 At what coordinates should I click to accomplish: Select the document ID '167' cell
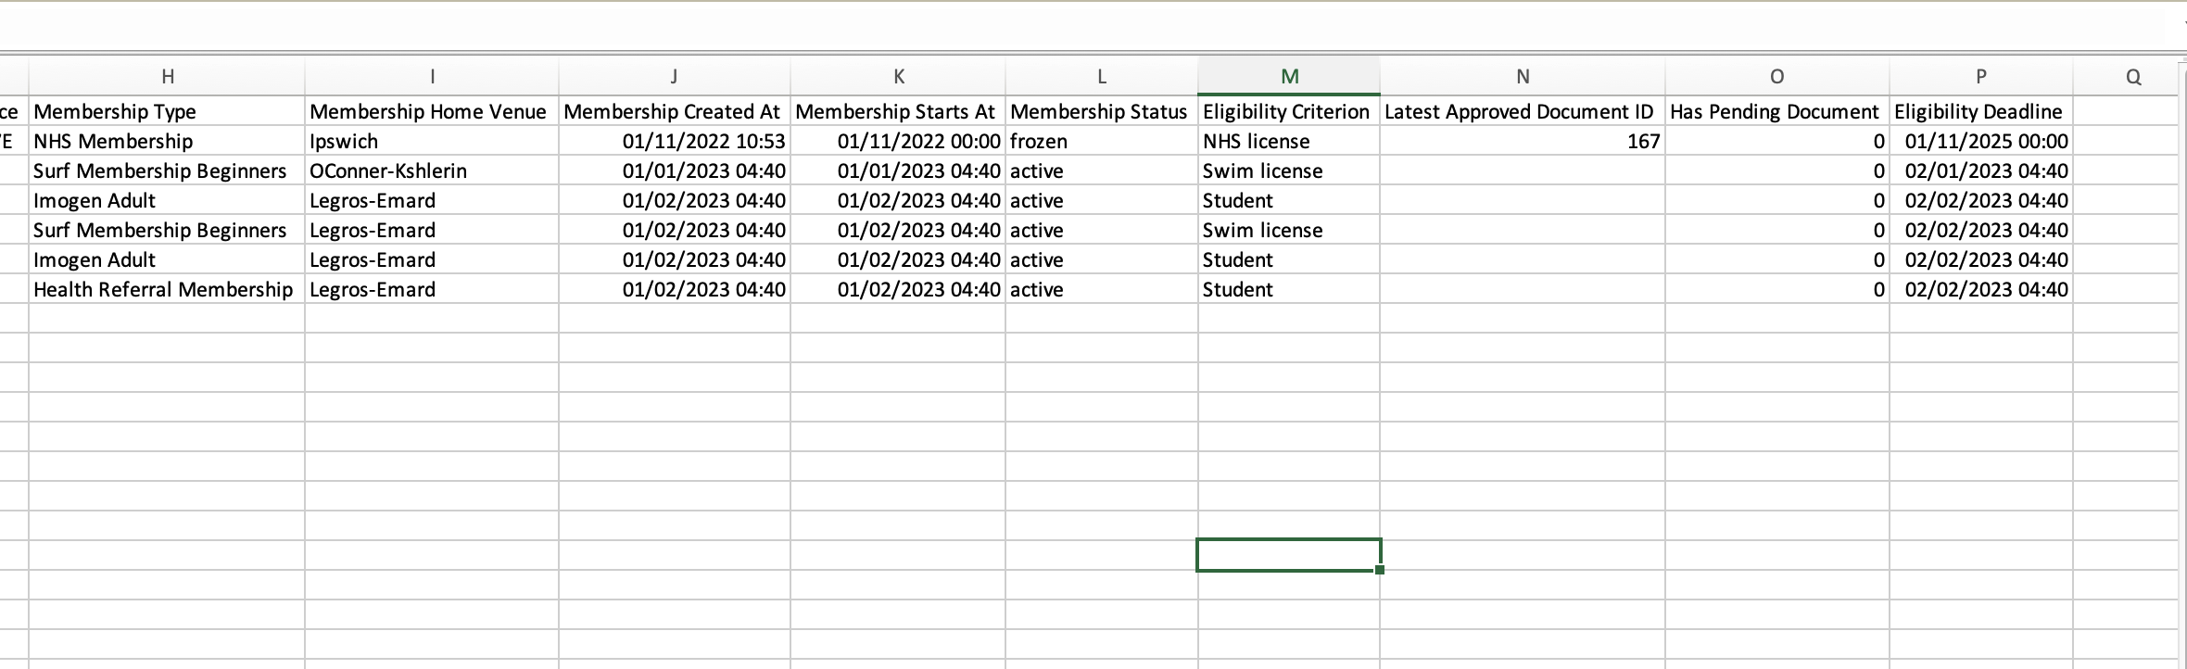[1523, 141]
